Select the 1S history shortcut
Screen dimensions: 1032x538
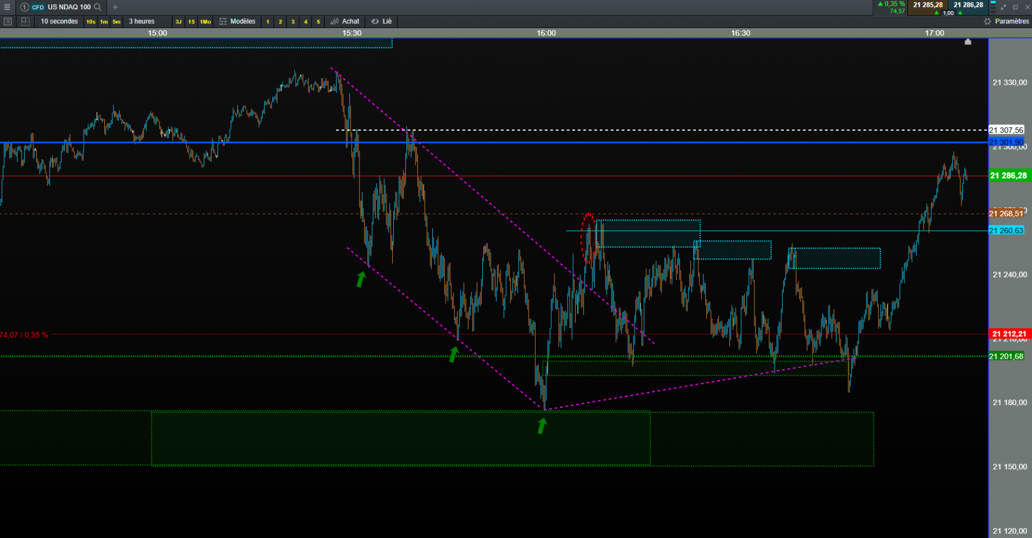[x=191, y=22]
